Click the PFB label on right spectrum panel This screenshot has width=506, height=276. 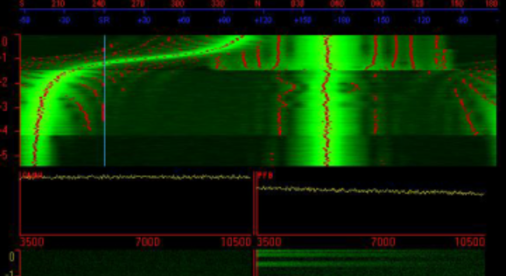pyautogui.click(x=265, y=175)
